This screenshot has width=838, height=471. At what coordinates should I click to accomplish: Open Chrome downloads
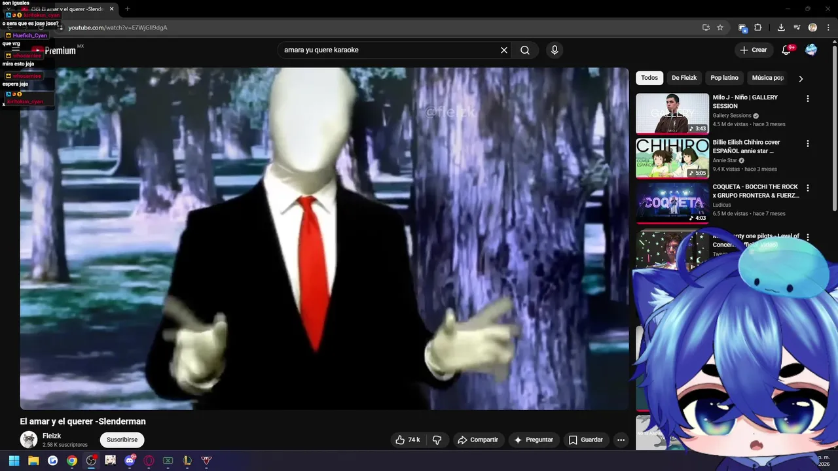click(x=781, y=27)
